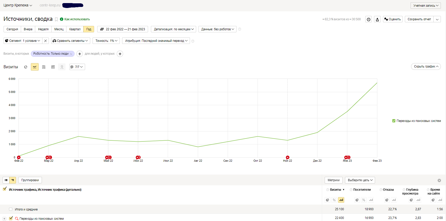This screenshot has height=221, width=446.
Task: Uncheck 'Переходы из поисковых систем' row checkbox
Action: coord(11,218)
